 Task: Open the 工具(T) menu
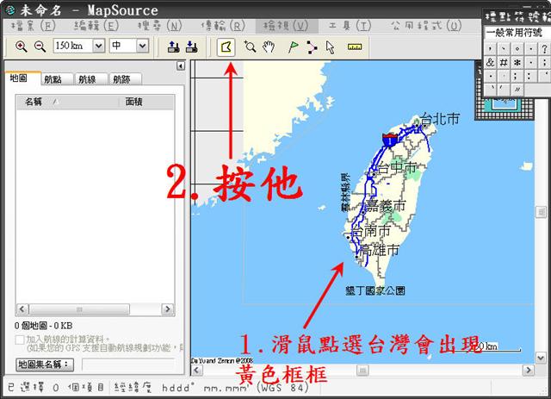[350, 26]
